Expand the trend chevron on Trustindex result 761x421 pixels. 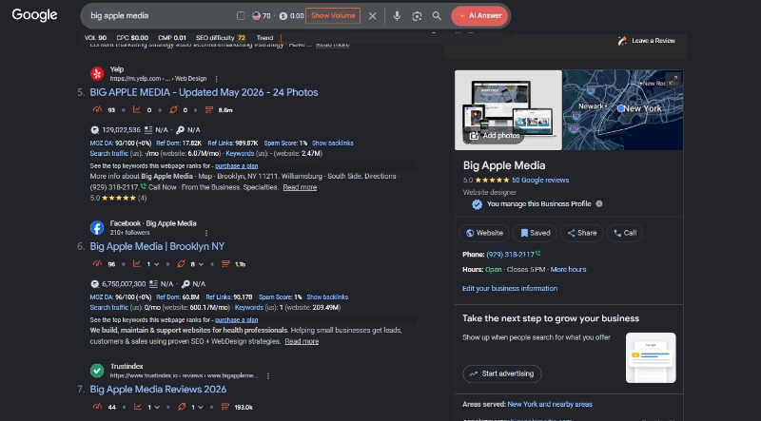tap(157, 407)
